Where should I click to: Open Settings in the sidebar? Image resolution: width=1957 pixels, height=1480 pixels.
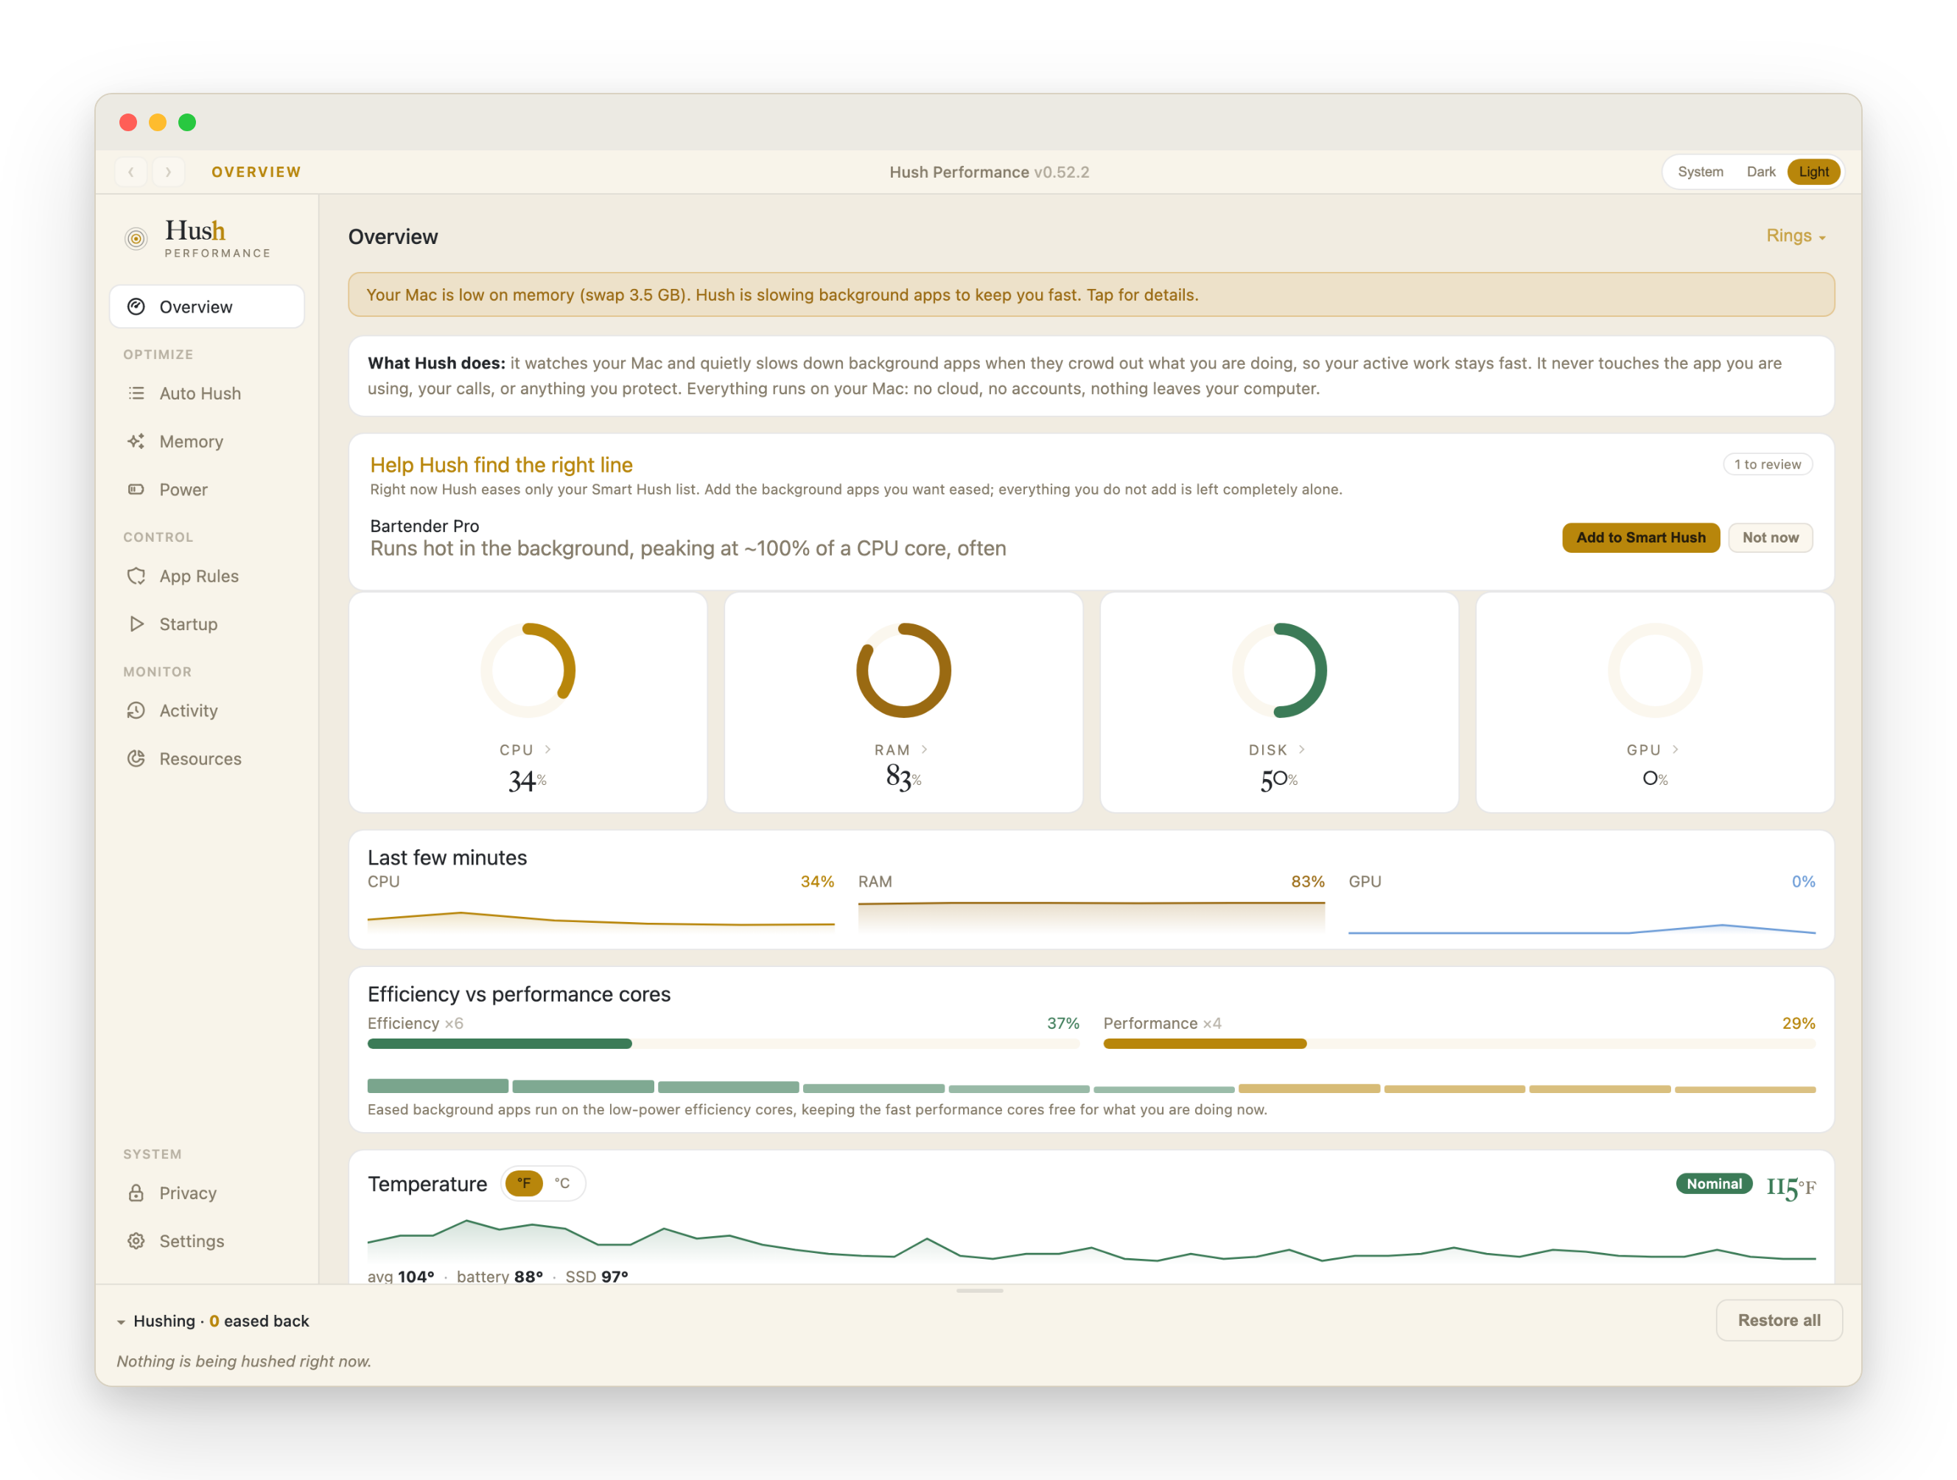pos(207,1241)
